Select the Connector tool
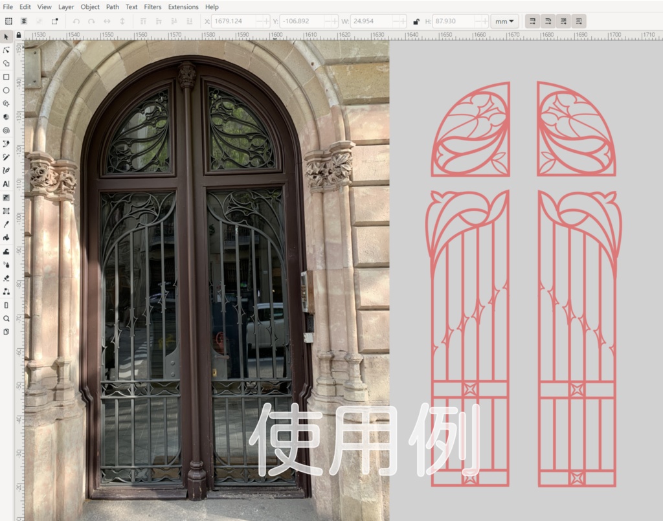Screen dimensions: 663x521 click(x=6, y=291)
